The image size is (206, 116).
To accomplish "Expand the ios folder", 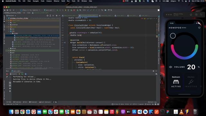I will [x=9, y=29].
